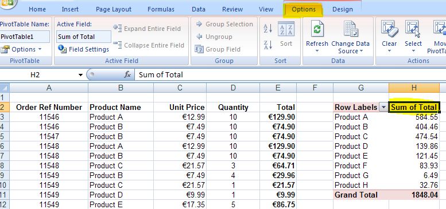Open the Name Box dropdown arrow
The image size is (446, 209).
(80, 75)
